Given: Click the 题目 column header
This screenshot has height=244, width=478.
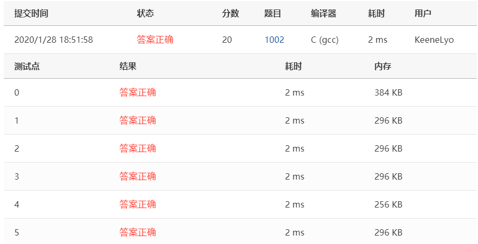Looking at the screenshot, I should tap(272, 13).
